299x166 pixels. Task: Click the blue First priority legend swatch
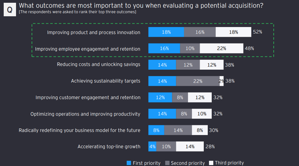(129, 163)
